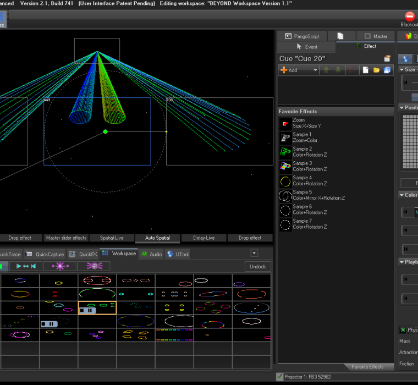Click the Undock button

click(x=257, y=266)
